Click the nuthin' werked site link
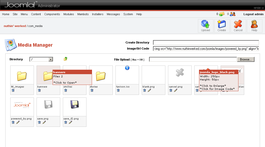 (x=15, y=26)
